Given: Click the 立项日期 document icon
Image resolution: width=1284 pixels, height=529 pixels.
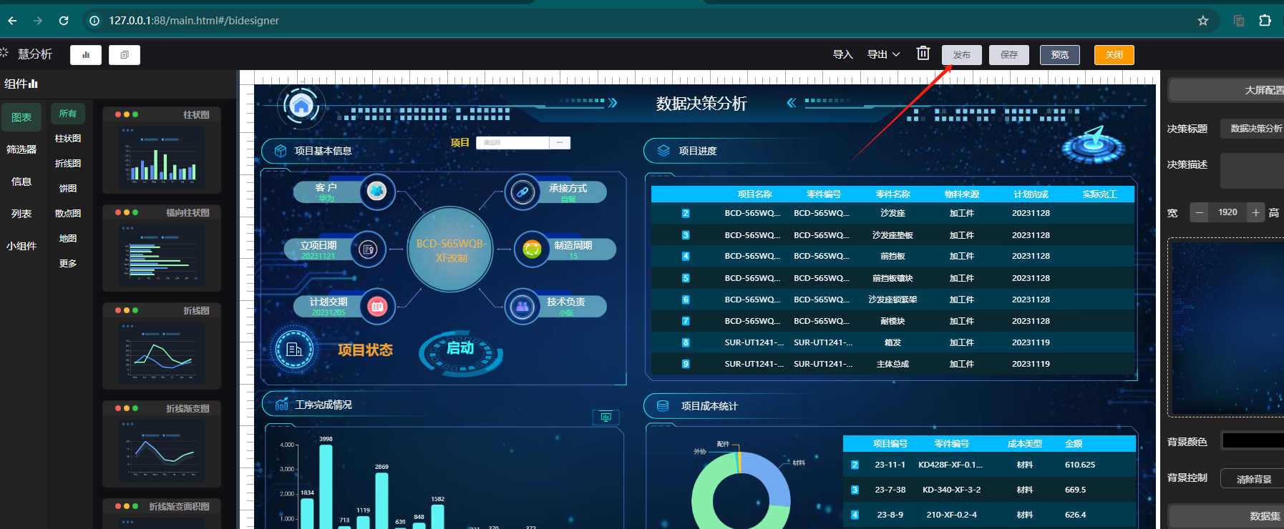Looking at the screenshot, I should click(369, 249).
